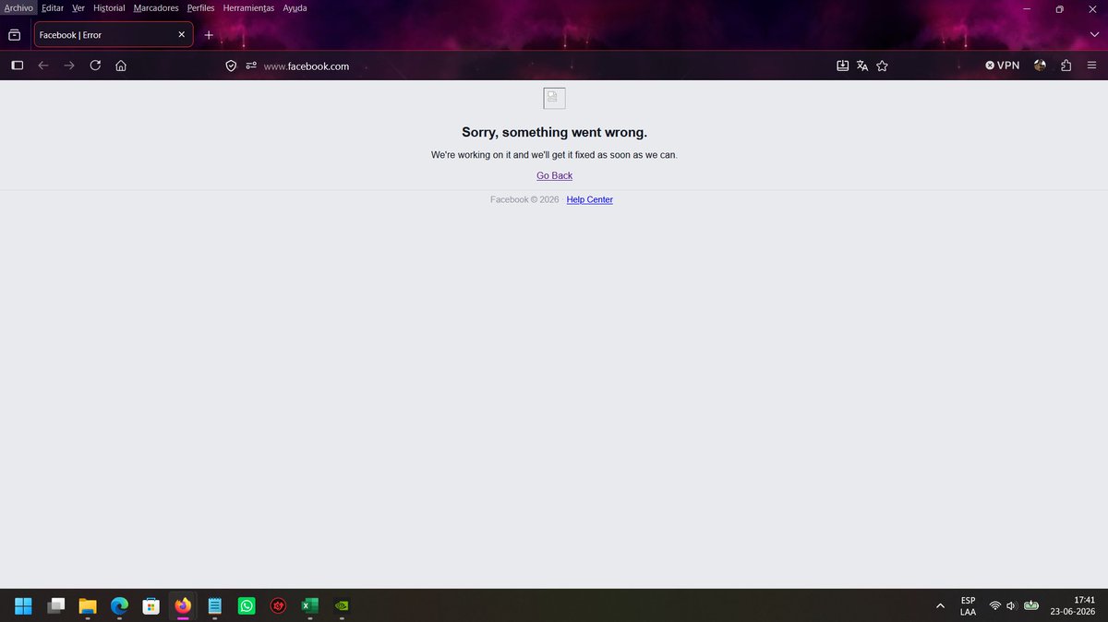The width and height of the screenshot is (1108, 622).
Task: Go forward with the arrow button
Action: [68, 66]
